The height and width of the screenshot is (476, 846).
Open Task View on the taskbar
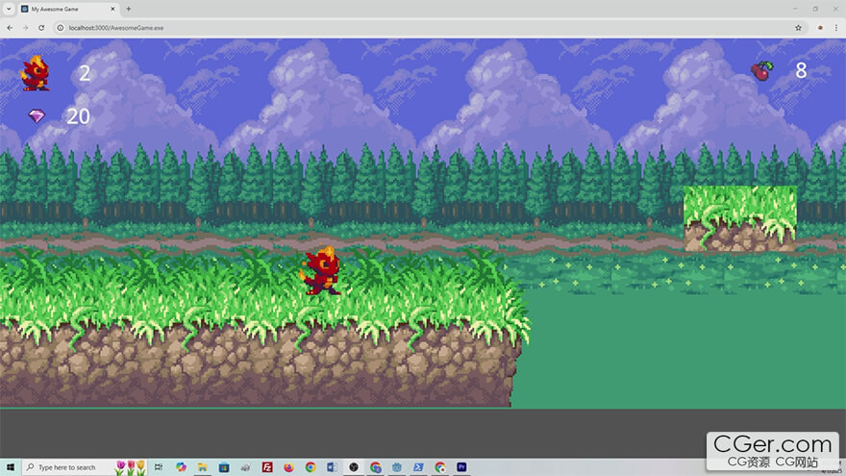point(158,466)
